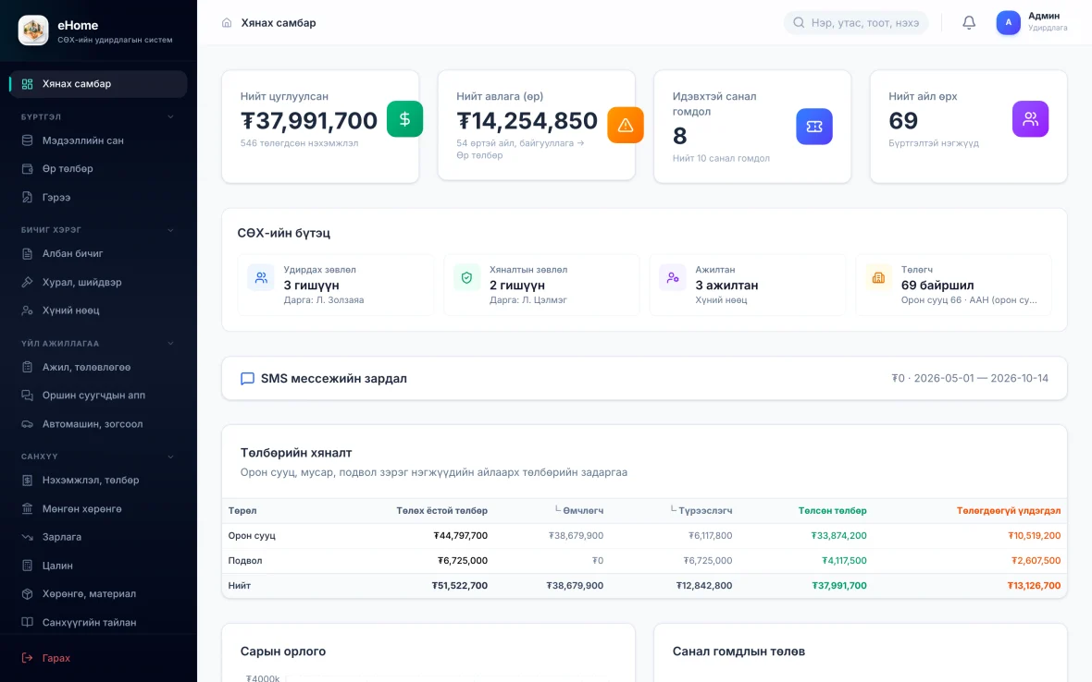This screenshot has width=1092, height=682.
Task: Collapse the БҮРТГЭЛ sidebar section
Action: tap(170, 116)
